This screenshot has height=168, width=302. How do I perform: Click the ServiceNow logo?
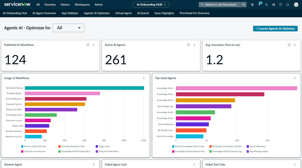click(x=17, y=4)
